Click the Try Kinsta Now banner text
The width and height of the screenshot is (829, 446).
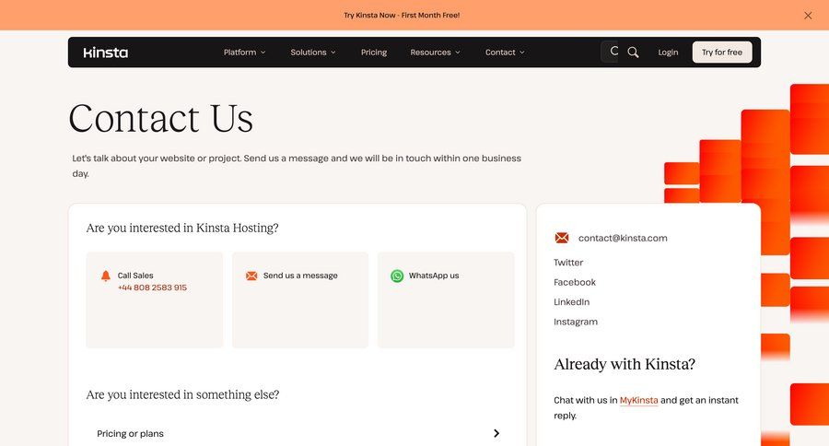tap(402, 16)
